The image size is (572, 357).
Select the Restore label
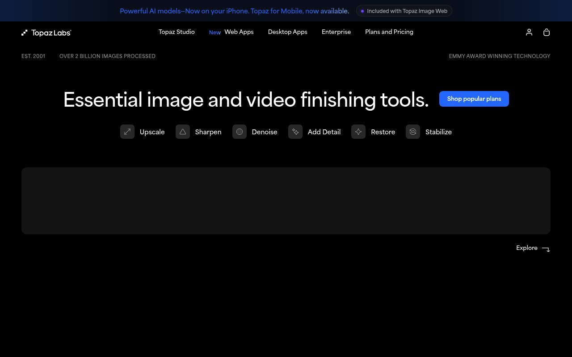click(x=383, y=132)
